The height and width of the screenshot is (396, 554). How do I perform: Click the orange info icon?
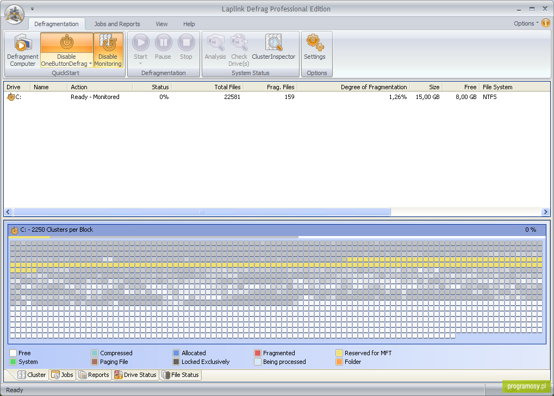pos(546,23)
